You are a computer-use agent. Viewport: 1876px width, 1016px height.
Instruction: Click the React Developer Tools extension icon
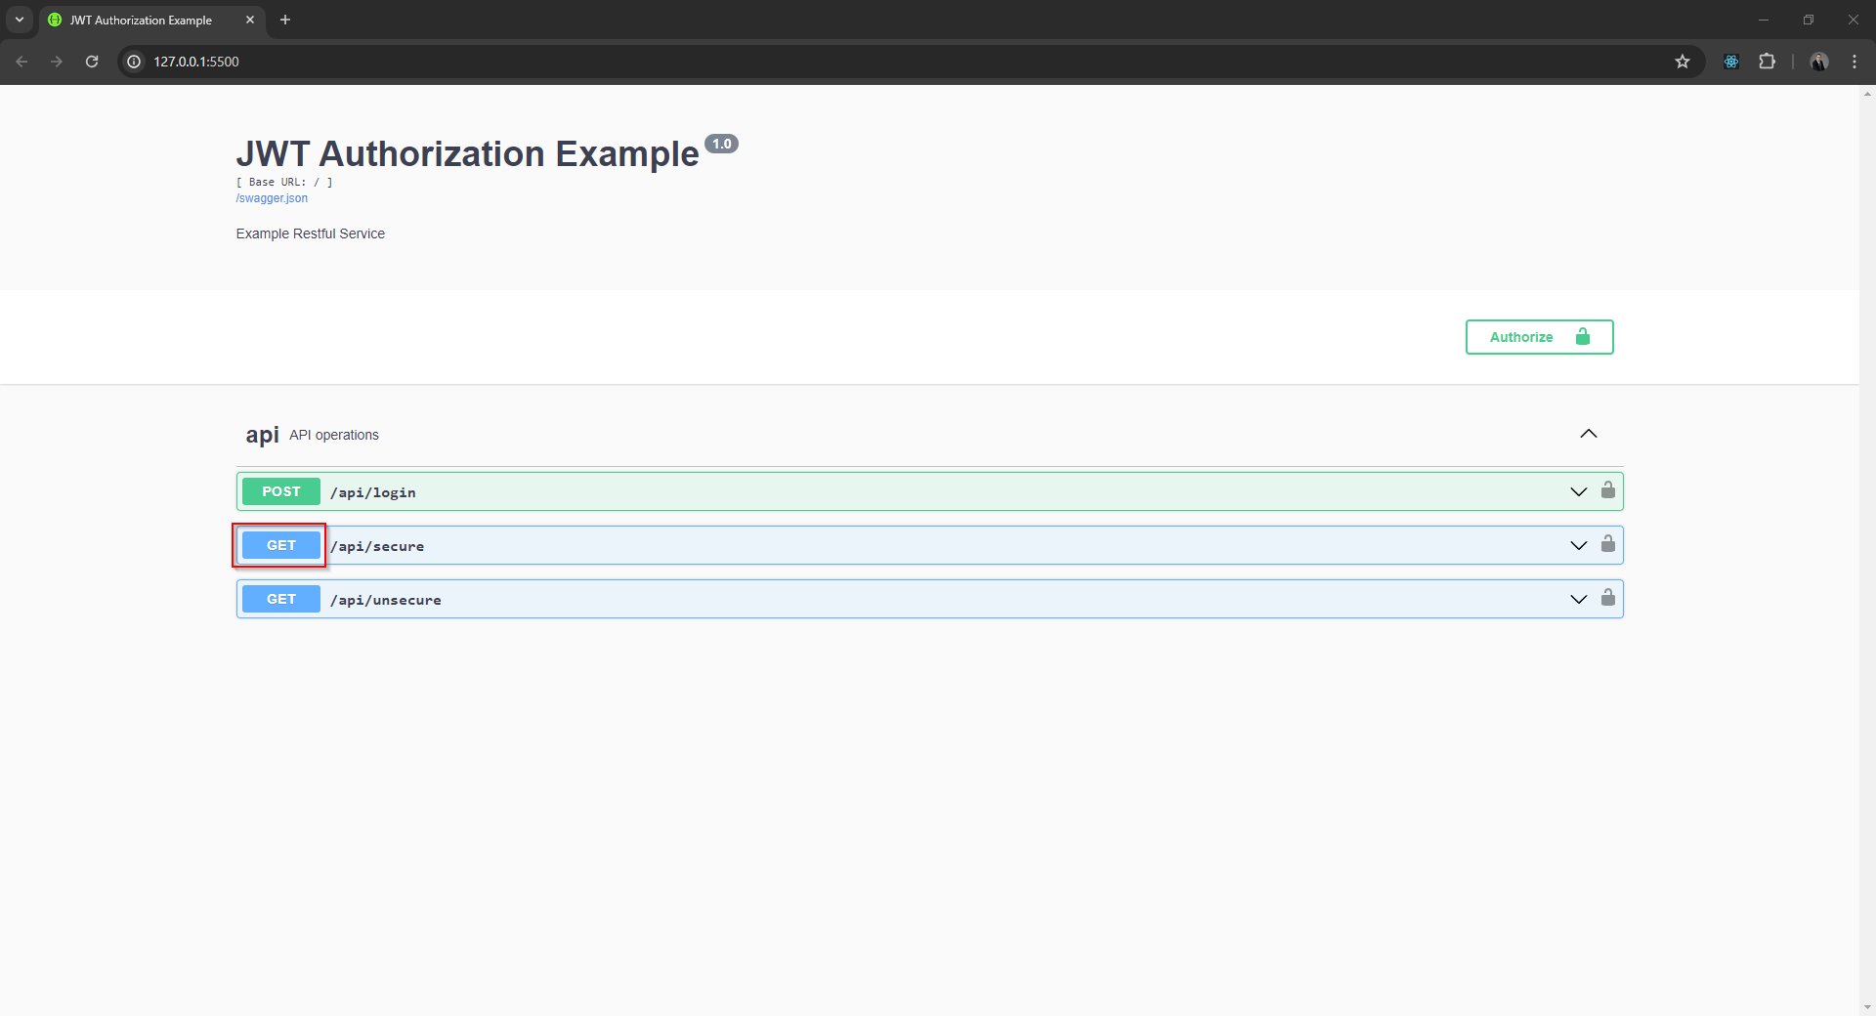(1730, 62)
